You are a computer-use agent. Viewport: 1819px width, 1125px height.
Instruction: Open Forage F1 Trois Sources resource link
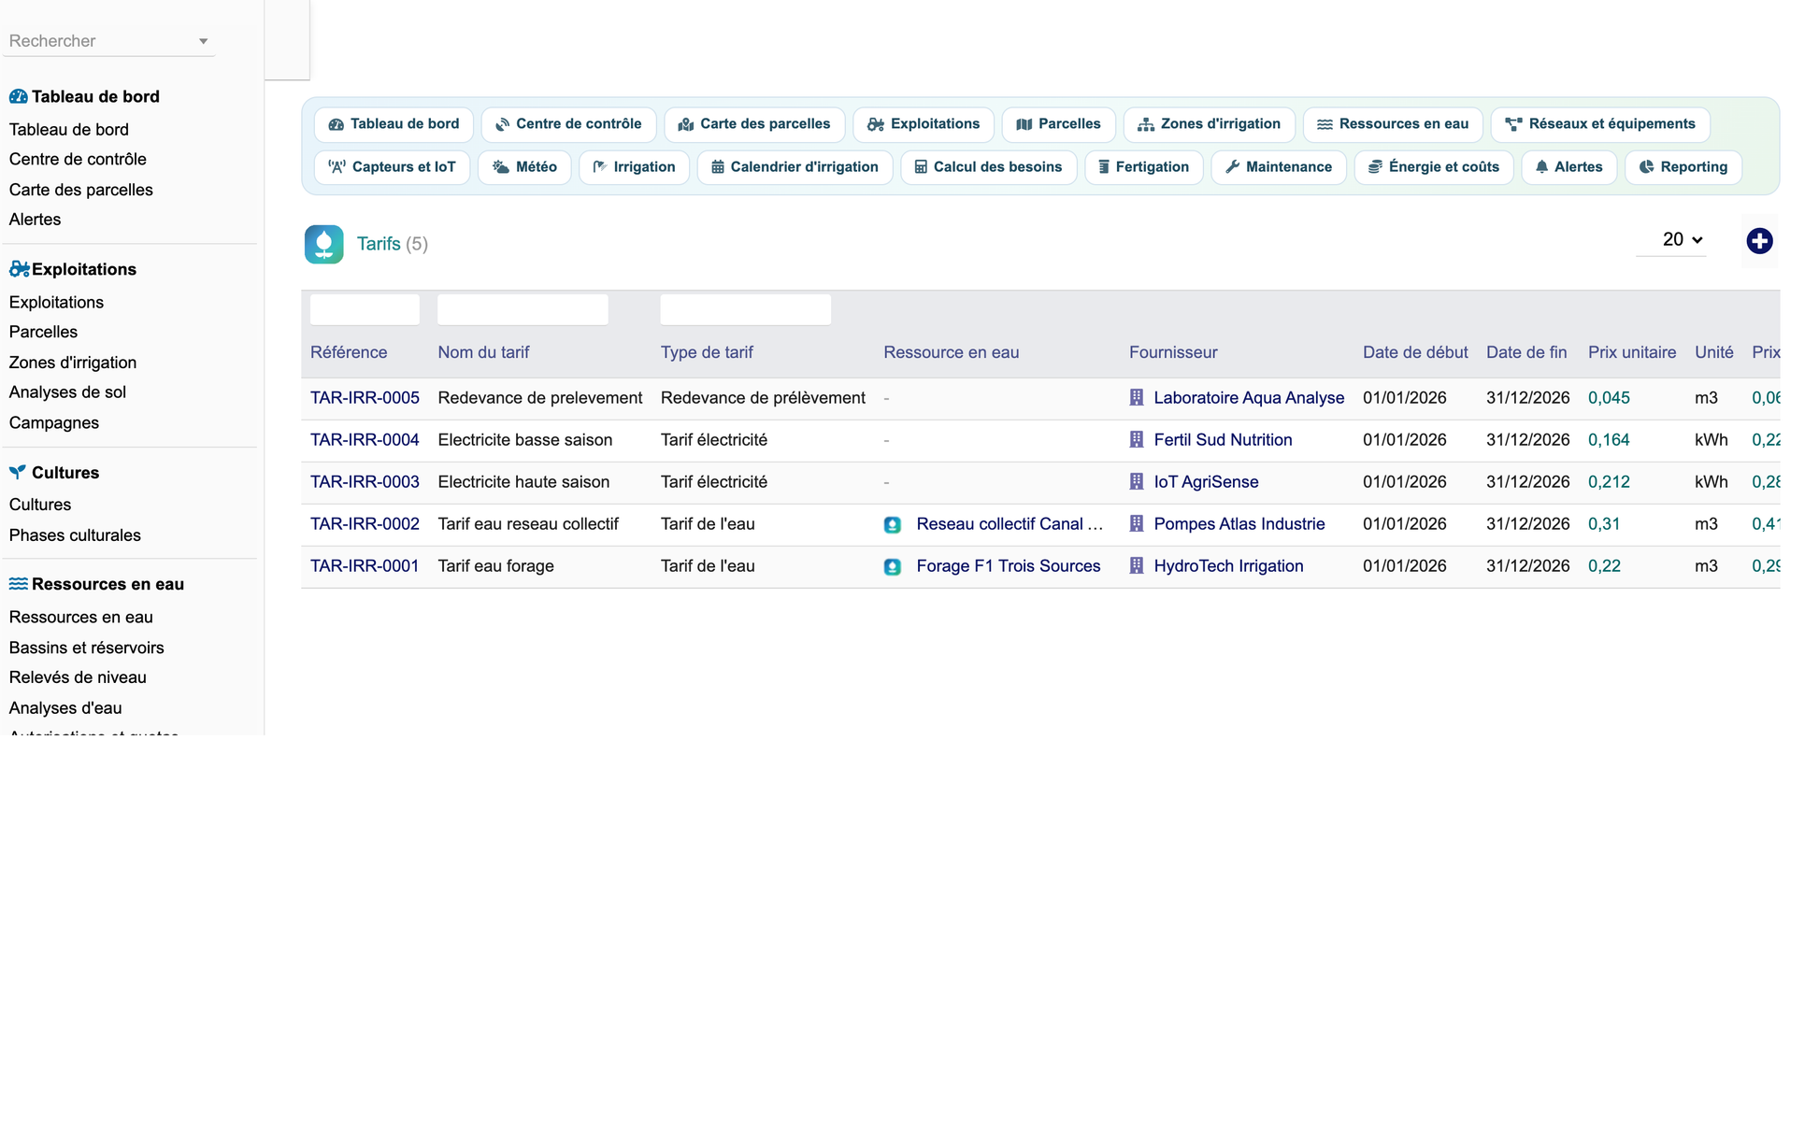1008,566
